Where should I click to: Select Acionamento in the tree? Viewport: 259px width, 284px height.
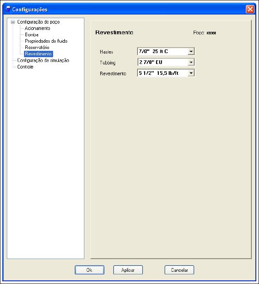38,28
